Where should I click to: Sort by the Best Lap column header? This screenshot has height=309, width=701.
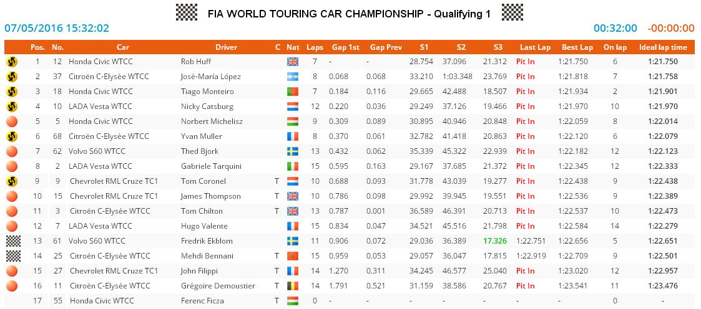click(577, 47)
